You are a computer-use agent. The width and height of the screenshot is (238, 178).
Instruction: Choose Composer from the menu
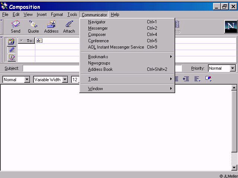point(127,34)
